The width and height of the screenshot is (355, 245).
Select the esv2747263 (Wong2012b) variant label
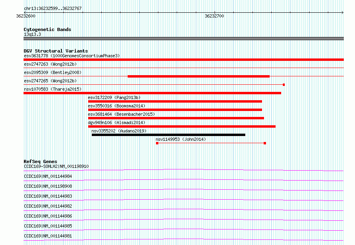[50, 64]
